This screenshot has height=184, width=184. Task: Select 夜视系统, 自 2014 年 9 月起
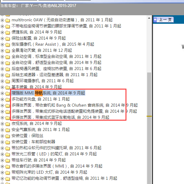coord(37,124)
